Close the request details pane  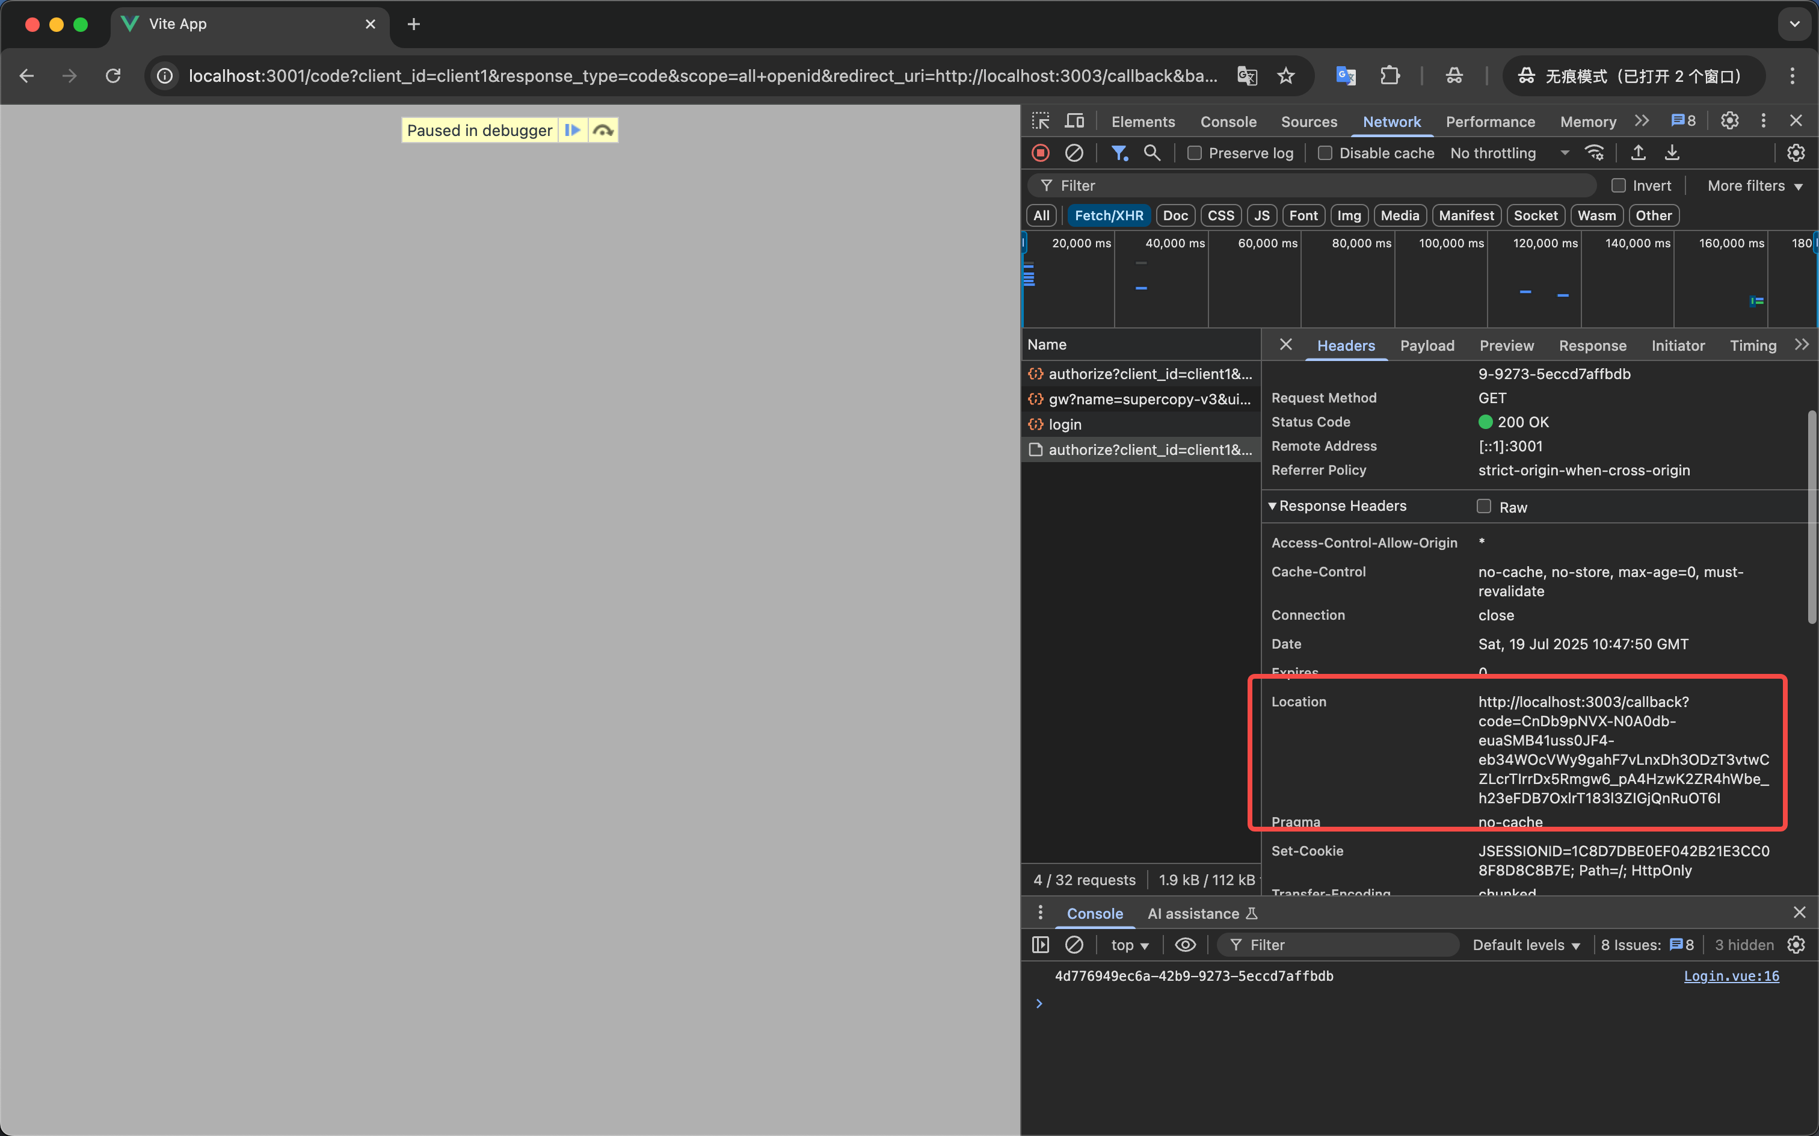1286,345
